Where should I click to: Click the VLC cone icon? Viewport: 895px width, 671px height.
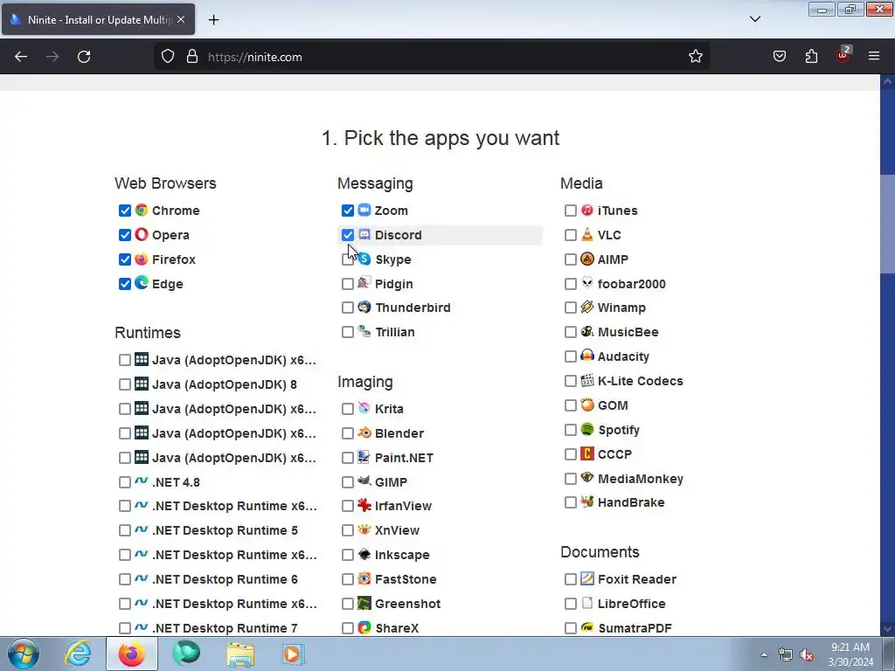tap(587, 234)
